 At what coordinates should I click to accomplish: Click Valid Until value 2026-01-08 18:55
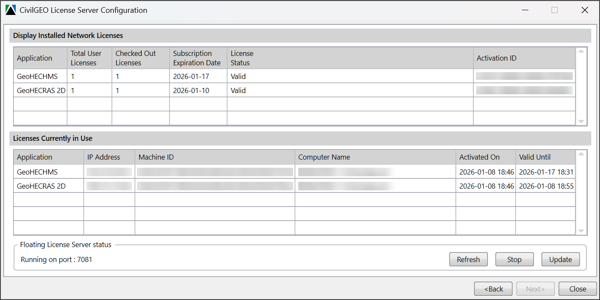(546, 186)
